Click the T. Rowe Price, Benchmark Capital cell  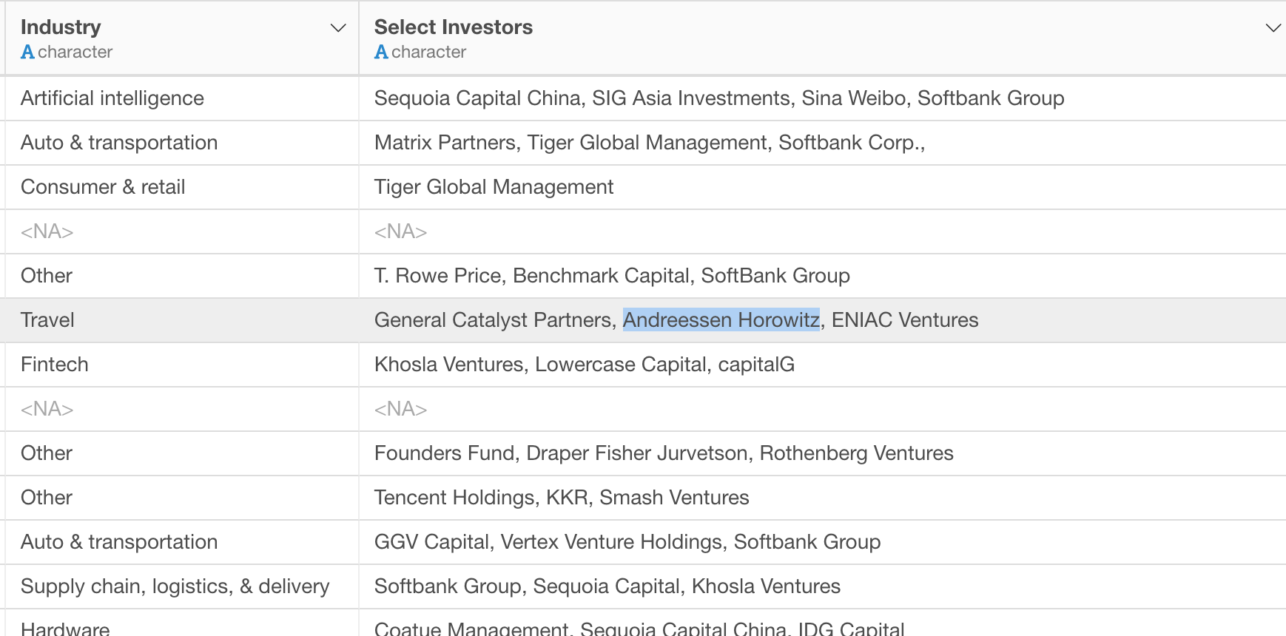tap(823, 276)
